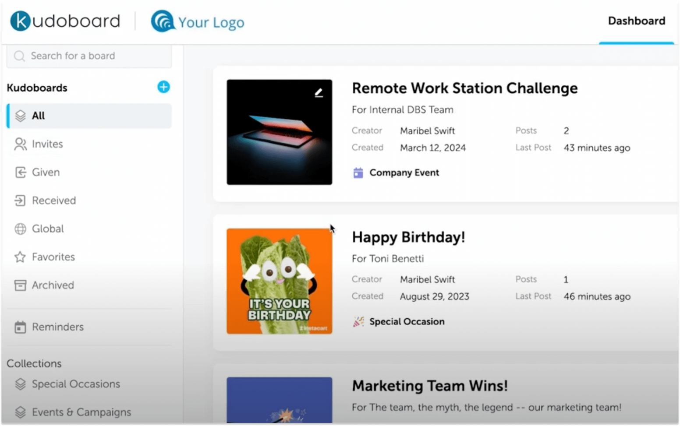
Task: Click the Invites people icon
Action: click(x=21, y=144)
